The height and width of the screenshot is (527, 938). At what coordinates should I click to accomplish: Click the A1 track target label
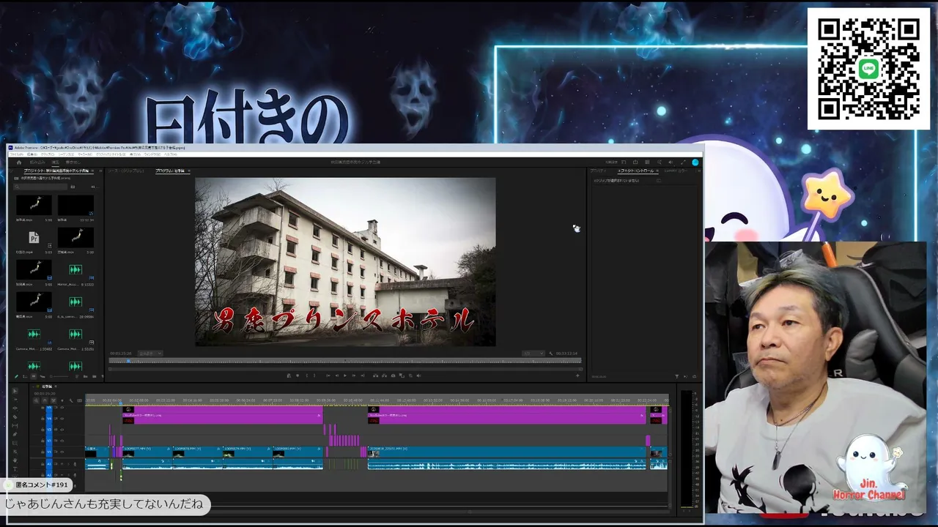click(50, 463)
